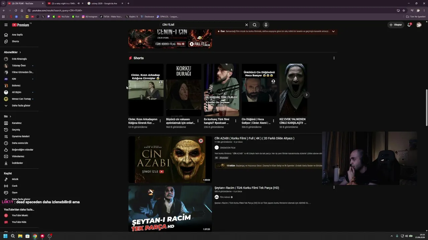Play the Cin Azabı video thumbnail
Image resolution: width=428 pixels, height=240 pixels.
pos(170,160)
